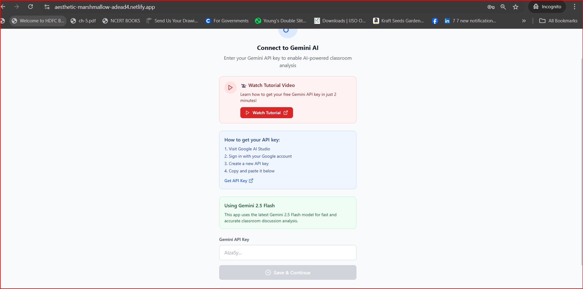Click the Get API Key link

pos(236,181)
